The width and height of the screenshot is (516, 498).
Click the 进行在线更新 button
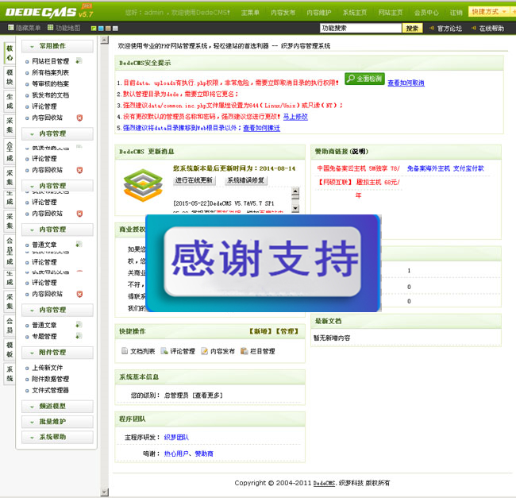click(x=194, y=180)
